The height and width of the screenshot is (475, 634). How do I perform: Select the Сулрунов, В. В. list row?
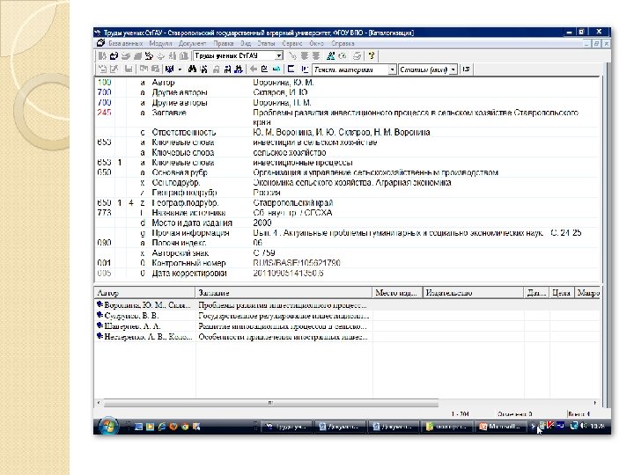(347, 316)
